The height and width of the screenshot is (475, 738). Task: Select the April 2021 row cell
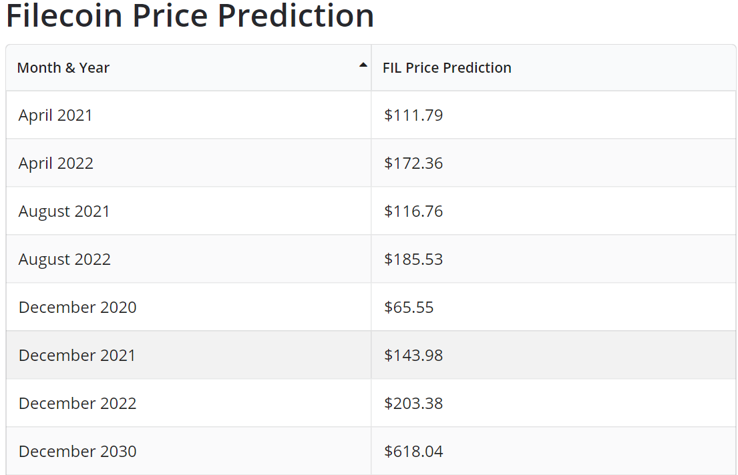[189, 115]
